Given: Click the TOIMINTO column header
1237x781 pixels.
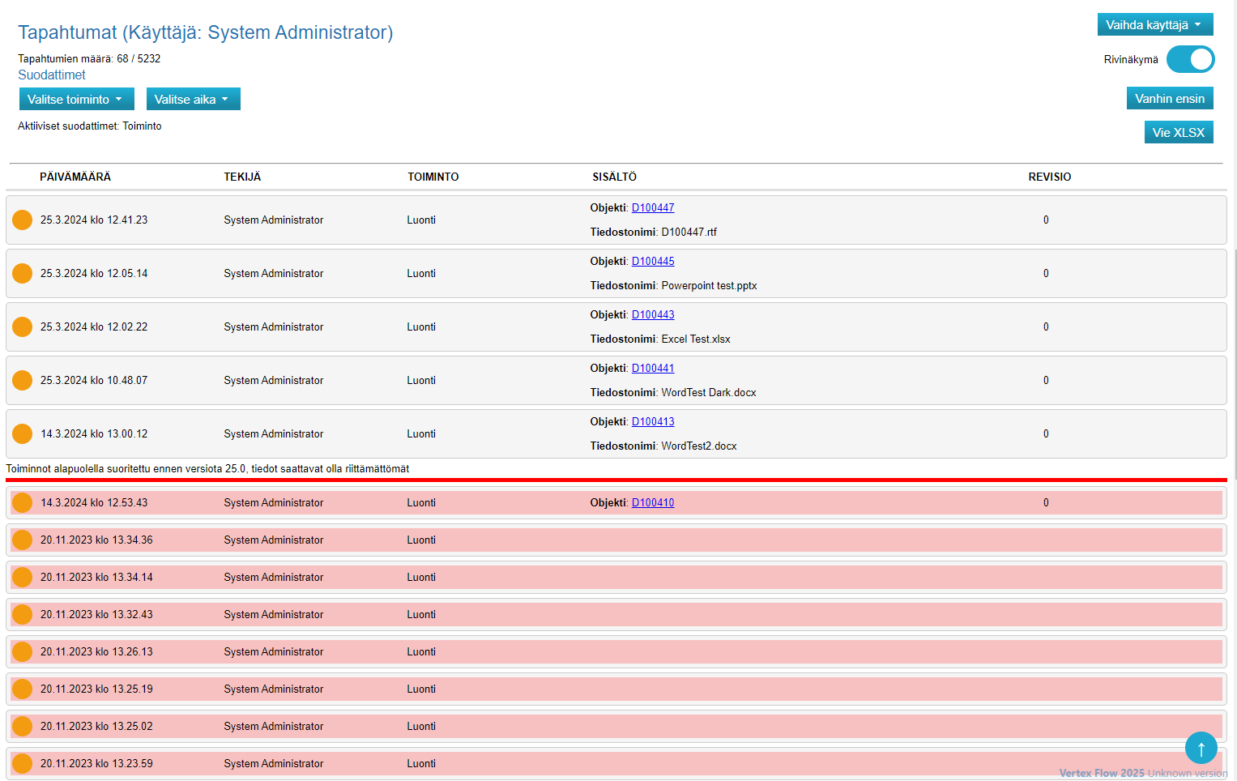Looking at the screenshot, I should pyautogui.click(x=433, y=177).
